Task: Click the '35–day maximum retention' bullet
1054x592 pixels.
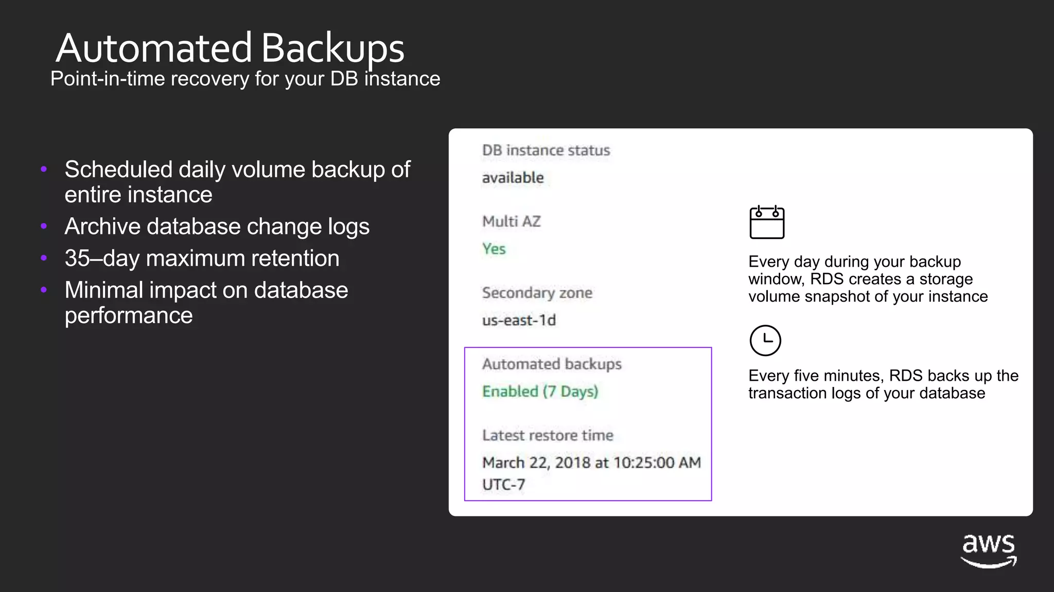Action: coord(202,258)
